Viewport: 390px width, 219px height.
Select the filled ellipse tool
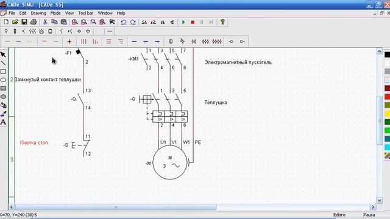click(3, 97)
